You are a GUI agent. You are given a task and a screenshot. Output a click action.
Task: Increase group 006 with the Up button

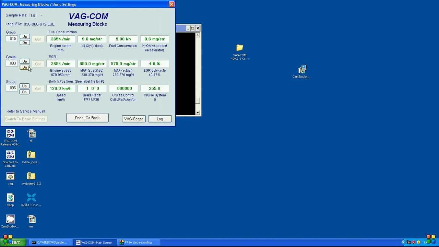(x=24, y=86)
